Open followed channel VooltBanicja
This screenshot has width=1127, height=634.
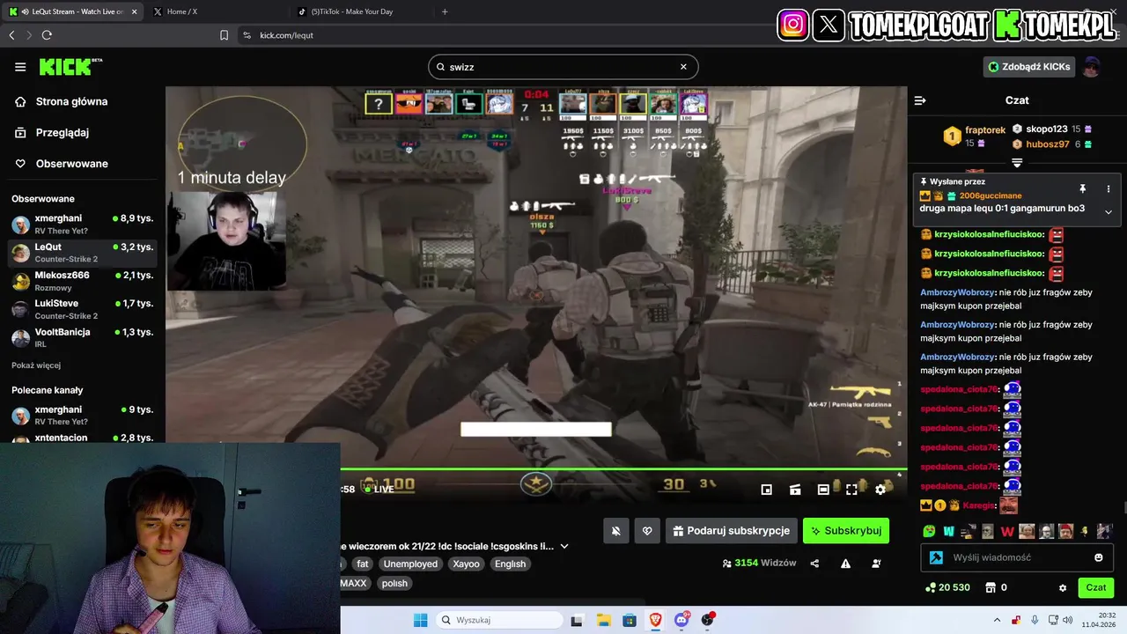tap(83, 337)
